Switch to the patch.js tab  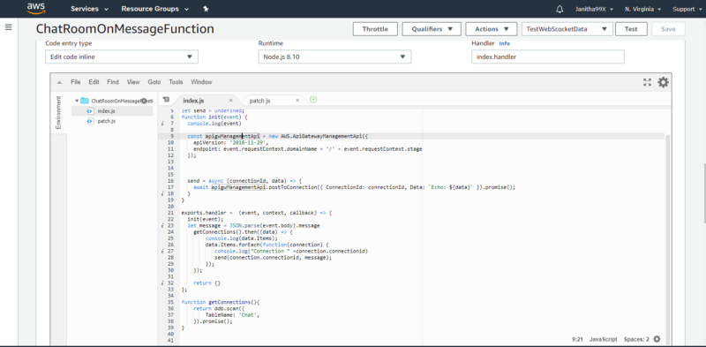coord(259,101)
